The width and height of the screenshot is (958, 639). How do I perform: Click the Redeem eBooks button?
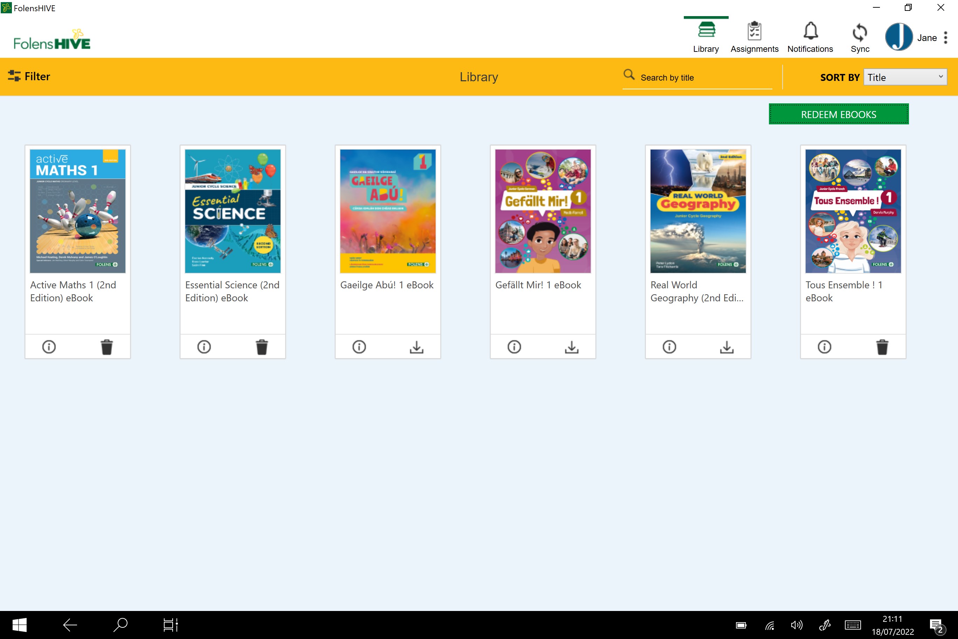point(838,115)
